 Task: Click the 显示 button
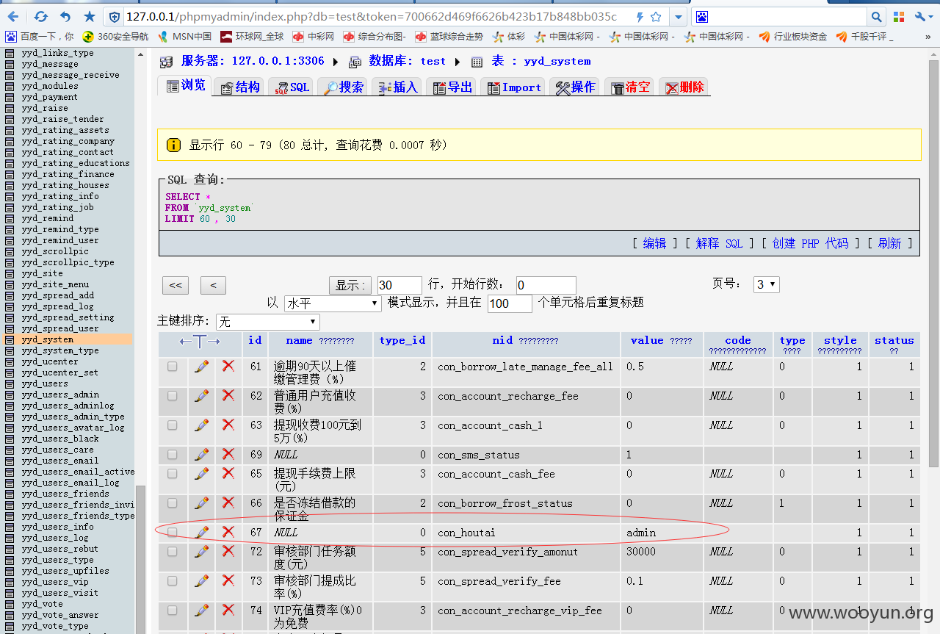click(350, 285)
